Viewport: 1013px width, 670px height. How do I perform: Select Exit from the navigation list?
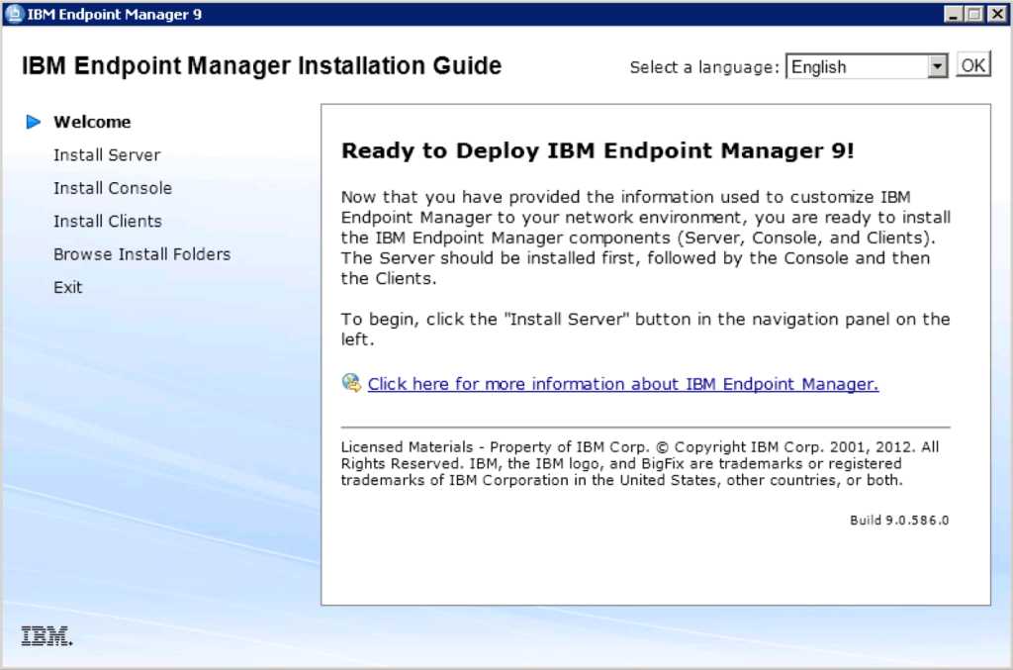(66, 287)
